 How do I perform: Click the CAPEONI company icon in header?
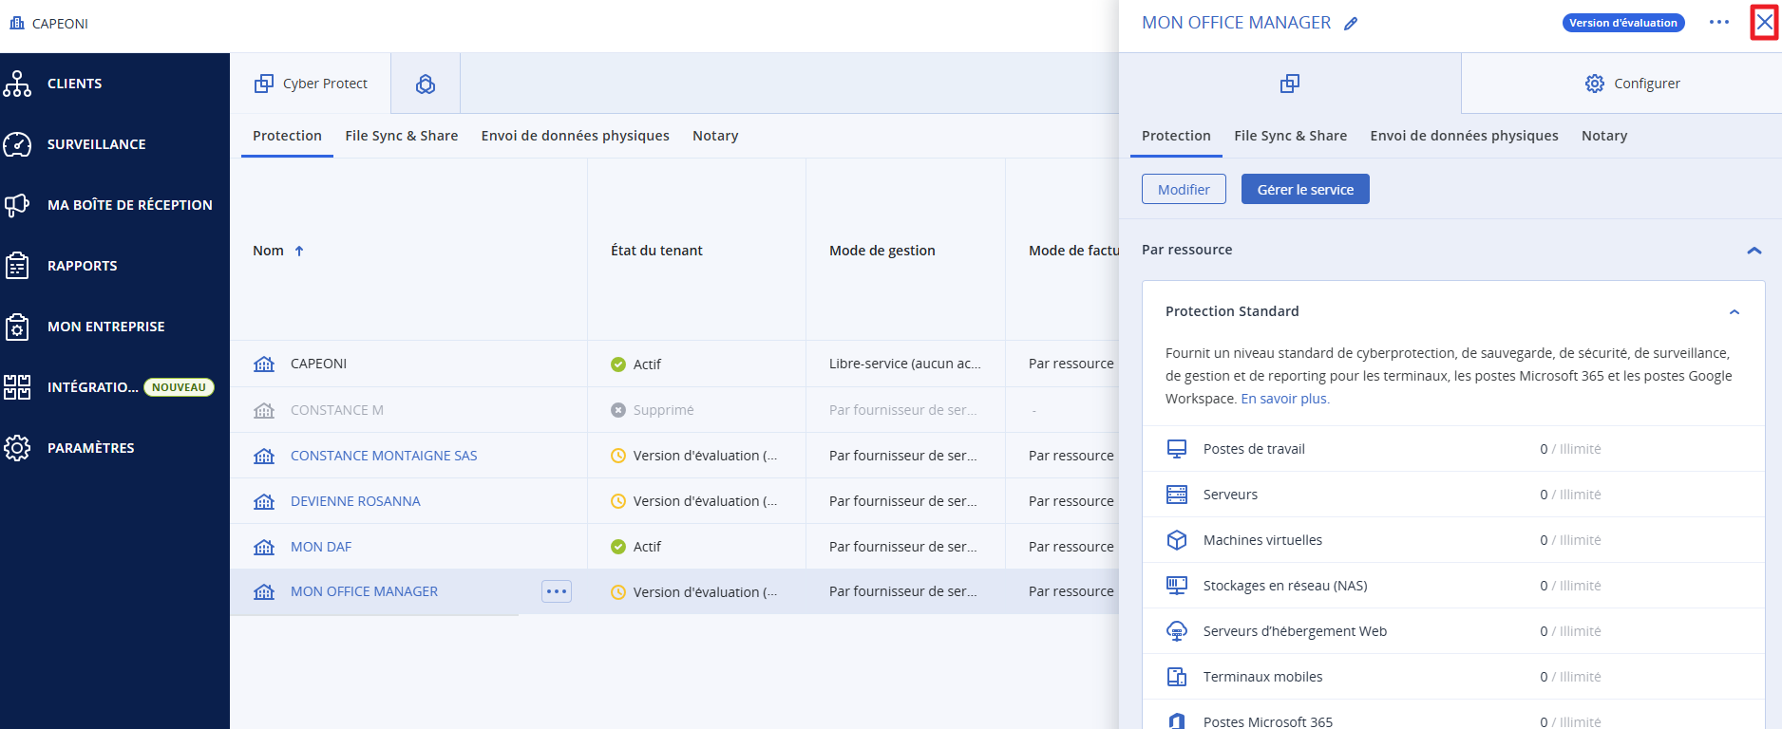click(x=16, y=23)
